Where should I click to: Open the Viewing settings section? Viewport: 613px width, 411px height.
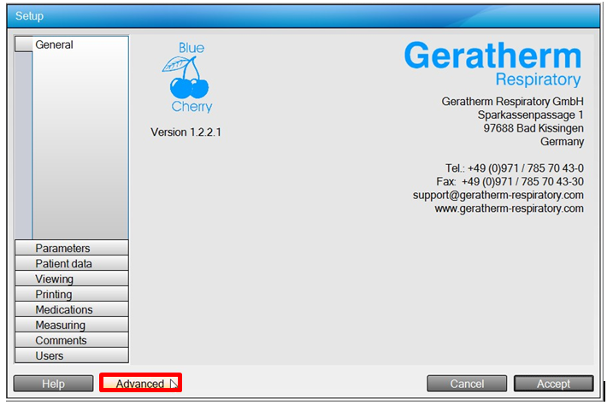pos(72,279)
